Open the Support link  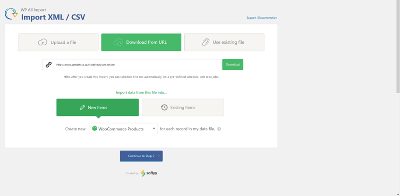pos(251,18)
